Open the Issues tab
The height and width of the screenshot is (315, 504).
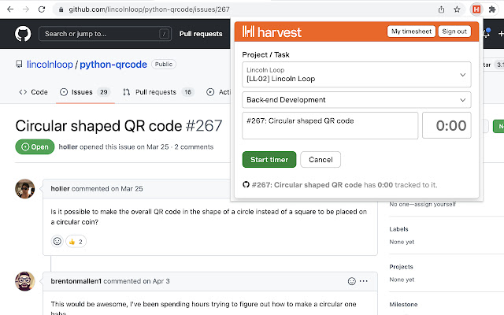click(85, 92)
